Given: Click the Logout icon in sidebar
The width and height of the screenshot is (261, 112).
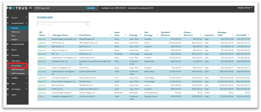Looking at the screenshot, I should point(8,95).
